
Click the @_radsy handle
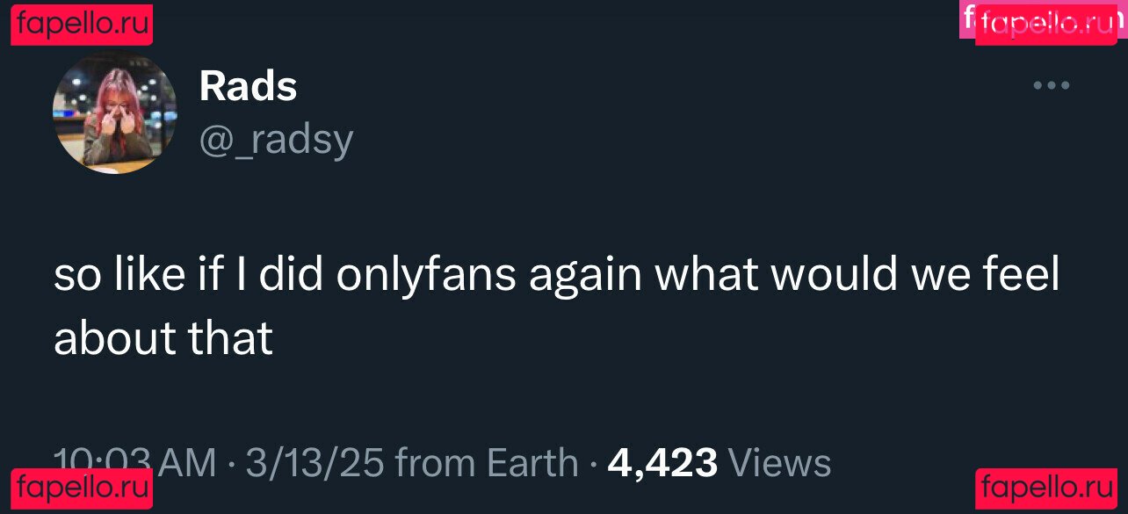pos(276,139)
